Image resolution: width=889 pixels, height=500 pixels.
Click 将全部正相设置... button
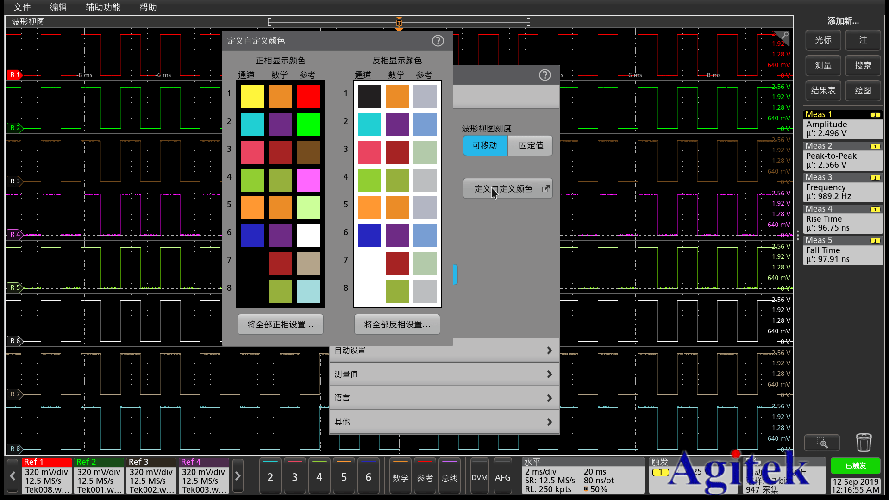point(280,325)
